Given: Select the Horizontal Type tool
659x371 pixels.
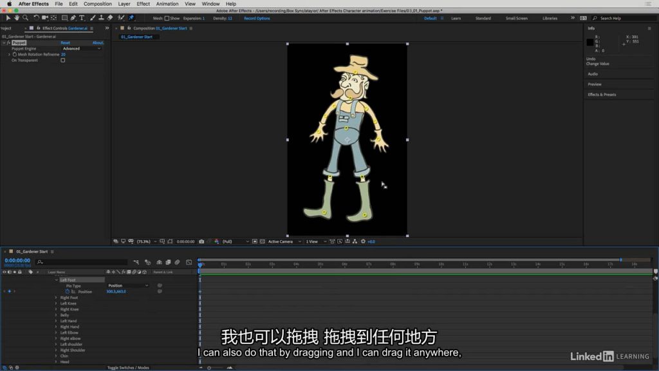Looking at the screenshot, I should pos(82,17).
